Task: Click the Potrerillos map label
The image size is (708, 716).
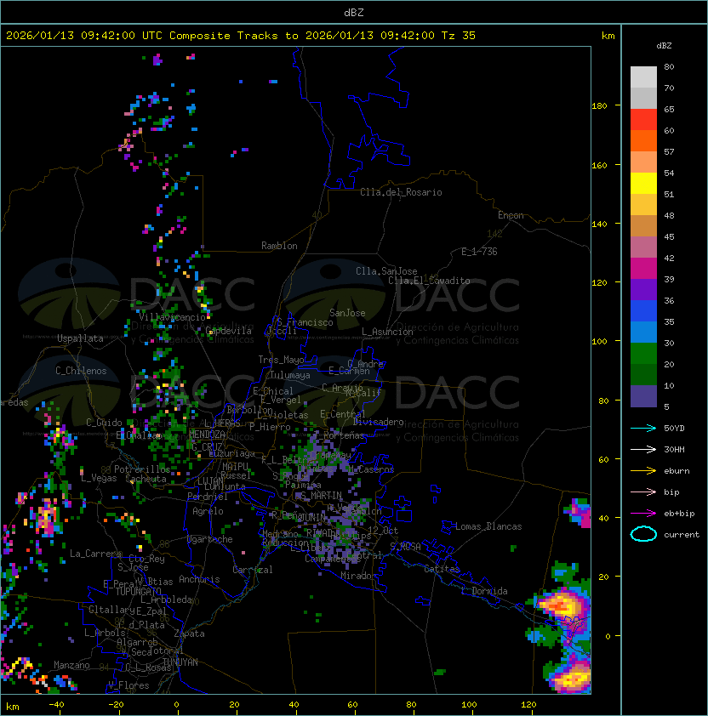Action: coord(142,469)
